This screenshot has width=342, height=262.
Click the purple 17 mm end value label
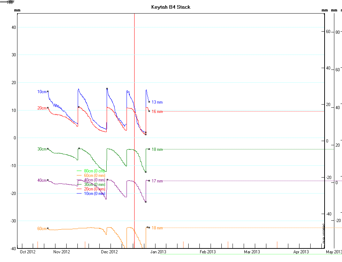(x=157, y=181)
